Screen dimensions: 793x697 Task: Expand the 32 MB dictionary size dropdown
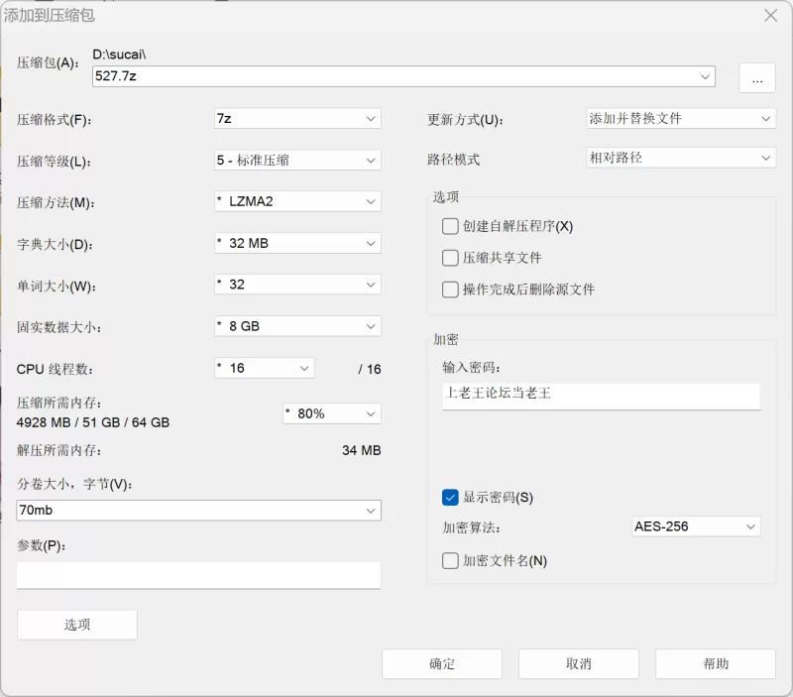[297, 243]
